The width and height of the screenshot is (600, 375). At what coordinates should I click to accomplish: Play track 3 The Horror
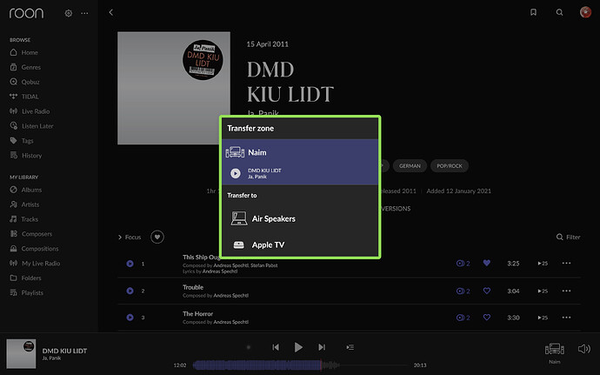coord(130,318)
